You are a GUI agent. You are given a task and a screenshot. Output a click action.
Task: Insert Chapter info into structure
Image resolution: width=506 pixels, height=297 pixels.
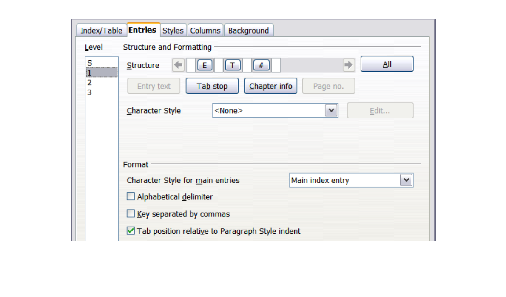(x=270, y=86)
